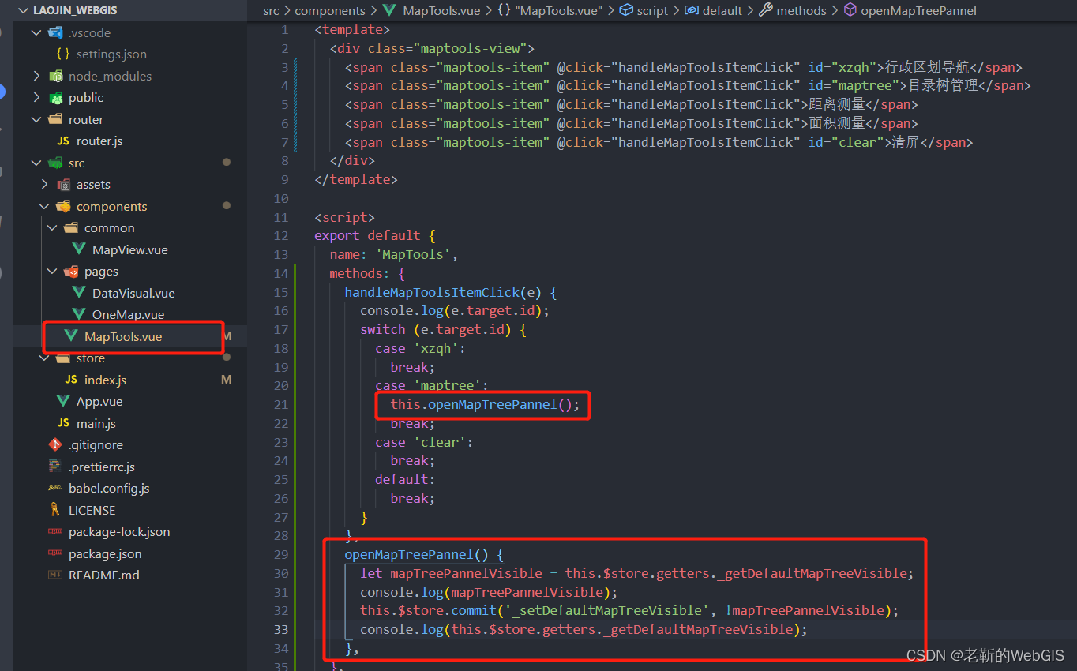Click line number 29 in gutter
Viewport: 1077px width, 671px height.
coord(281,554)
